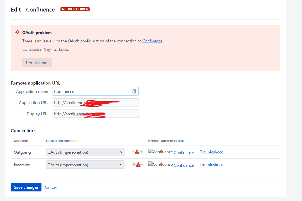Focus the Application name input field
The width and height of the screenshot is (302, 201).
pos(96,91)
